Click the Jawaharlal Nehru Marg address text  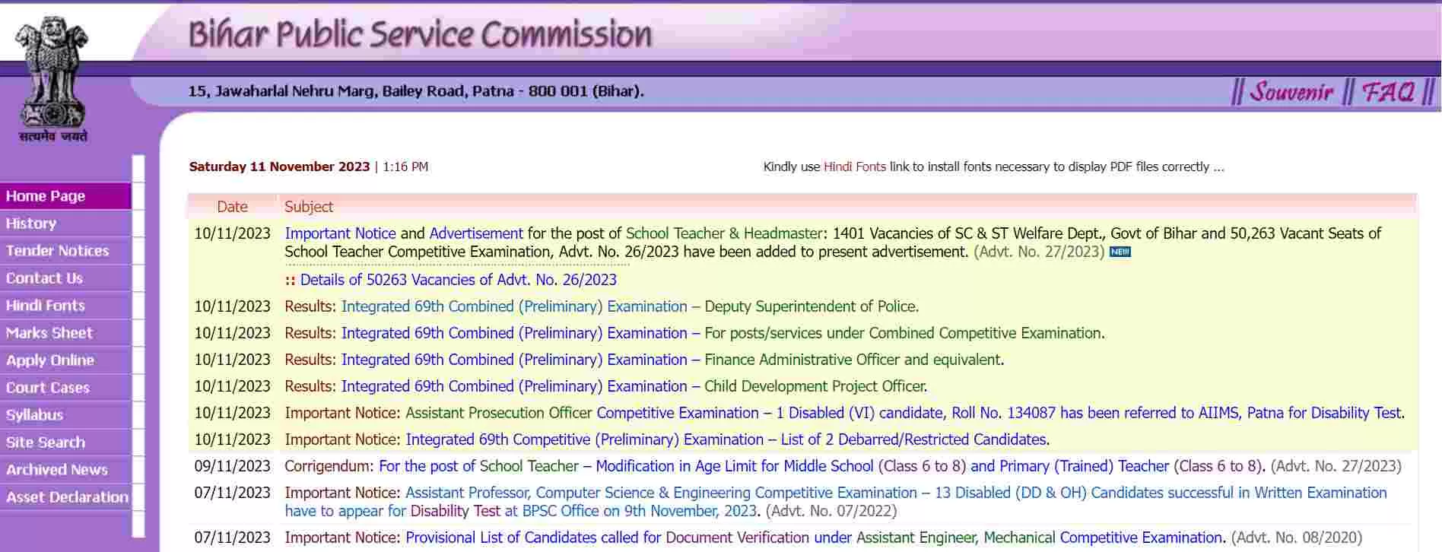(416, 91)
